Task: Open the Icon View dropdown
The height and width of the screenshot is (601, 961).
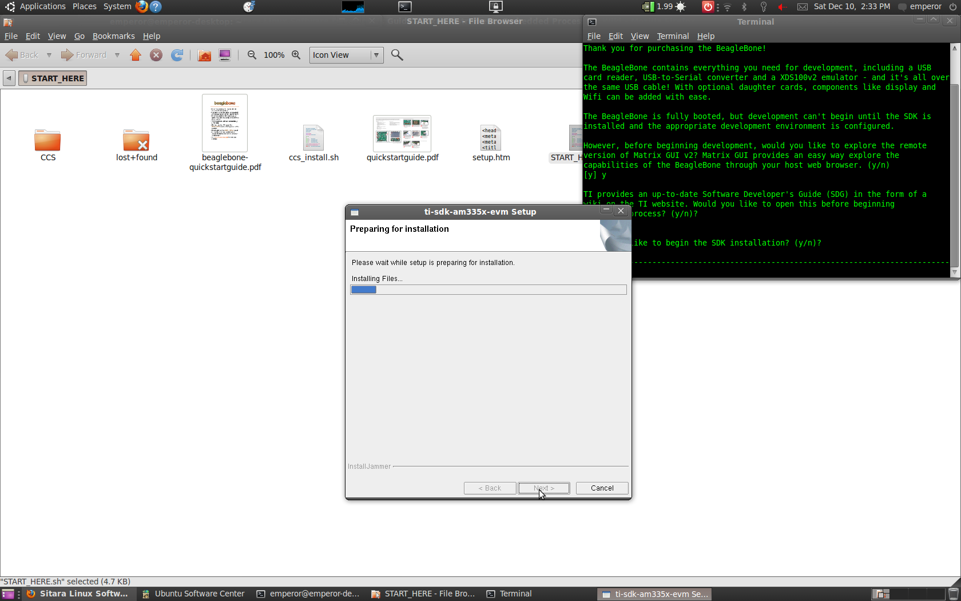Action: 347,55
